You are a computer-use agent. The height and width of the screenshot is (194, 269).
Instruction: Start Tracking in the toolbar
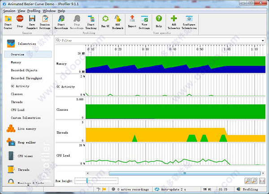click(91, 22)
